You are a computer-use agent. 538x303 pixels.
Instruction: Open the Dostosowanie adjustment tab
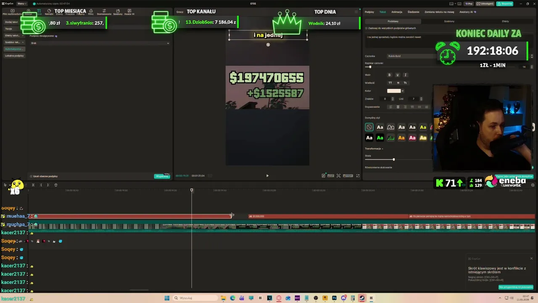(104, 12)
